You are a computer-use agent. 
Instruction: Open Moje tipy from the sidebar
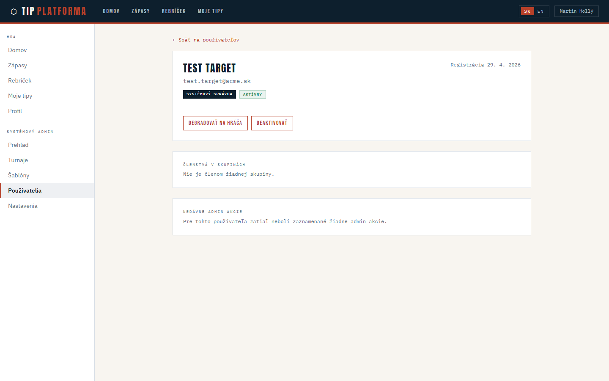pos(20,96)
